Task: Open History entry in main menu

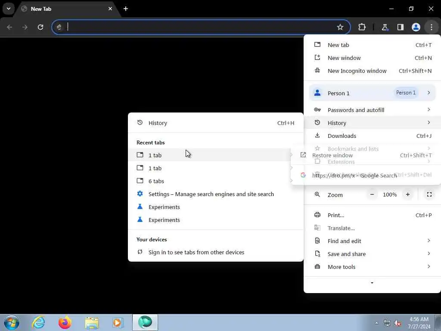Action: [x=372, y=123]
